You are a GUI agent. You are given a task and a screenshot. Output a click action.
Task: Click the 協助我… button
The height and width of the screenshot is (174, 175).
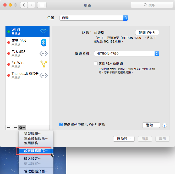coord(124,139)
